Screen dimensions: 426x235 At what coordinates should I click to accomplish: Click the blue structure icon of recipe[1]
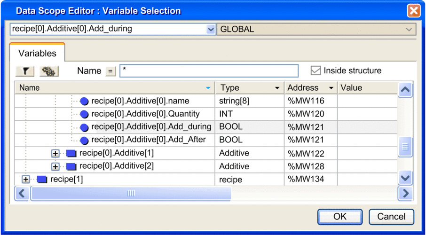tap(42, 180)
